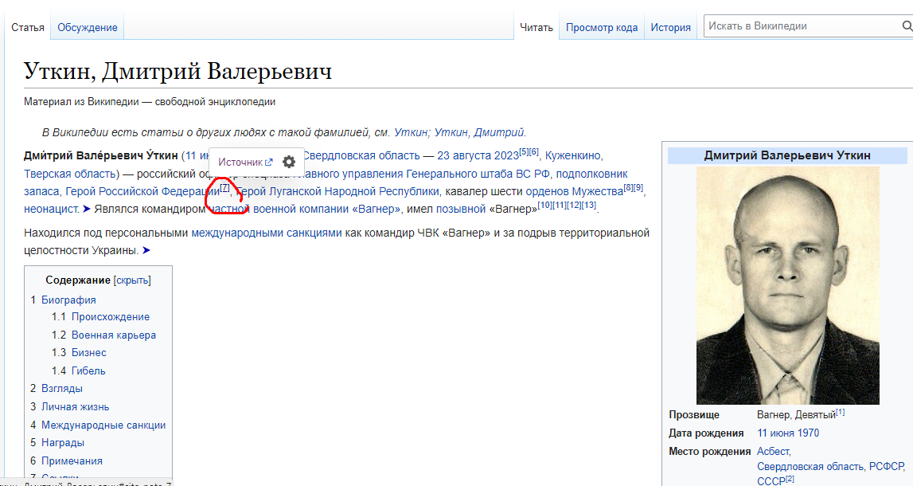
Task: Open «11 июня» link in infobox
Action: pos(776,433)
